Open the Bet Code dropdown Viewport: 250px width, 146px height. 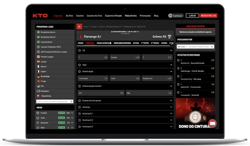pyautogui.click(x=182, y=47)
